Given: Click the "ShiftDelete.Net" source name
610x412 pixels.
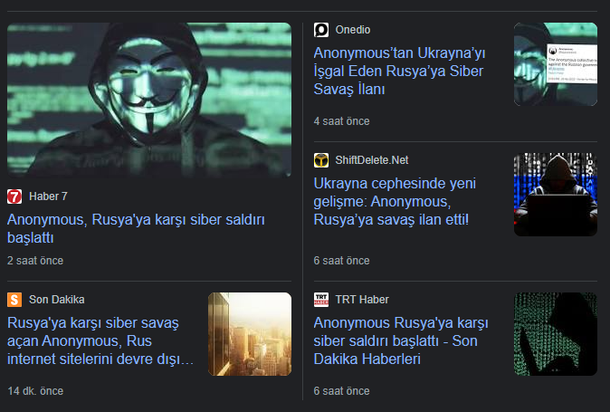Looking at the screenshot, I should [372, 160].
